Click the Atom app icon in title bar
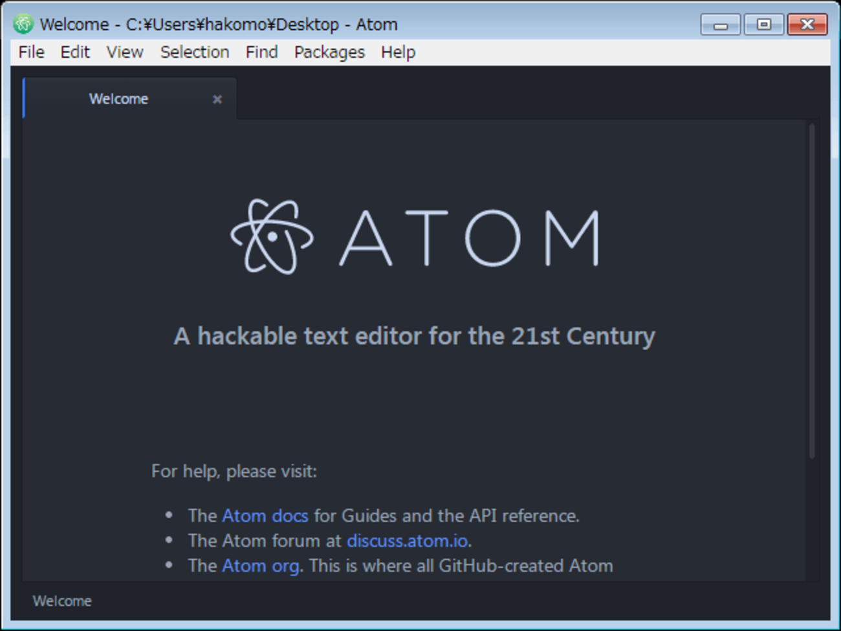 click(x=23, y=24)
